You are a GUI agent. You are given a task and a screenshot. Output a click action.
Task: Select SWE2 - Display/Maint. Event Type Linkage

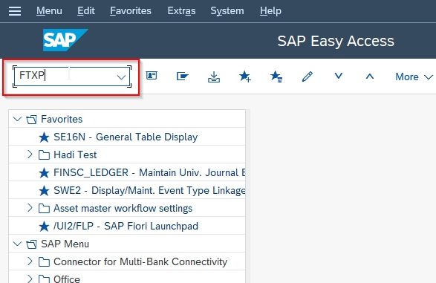[x=149, y=190]
